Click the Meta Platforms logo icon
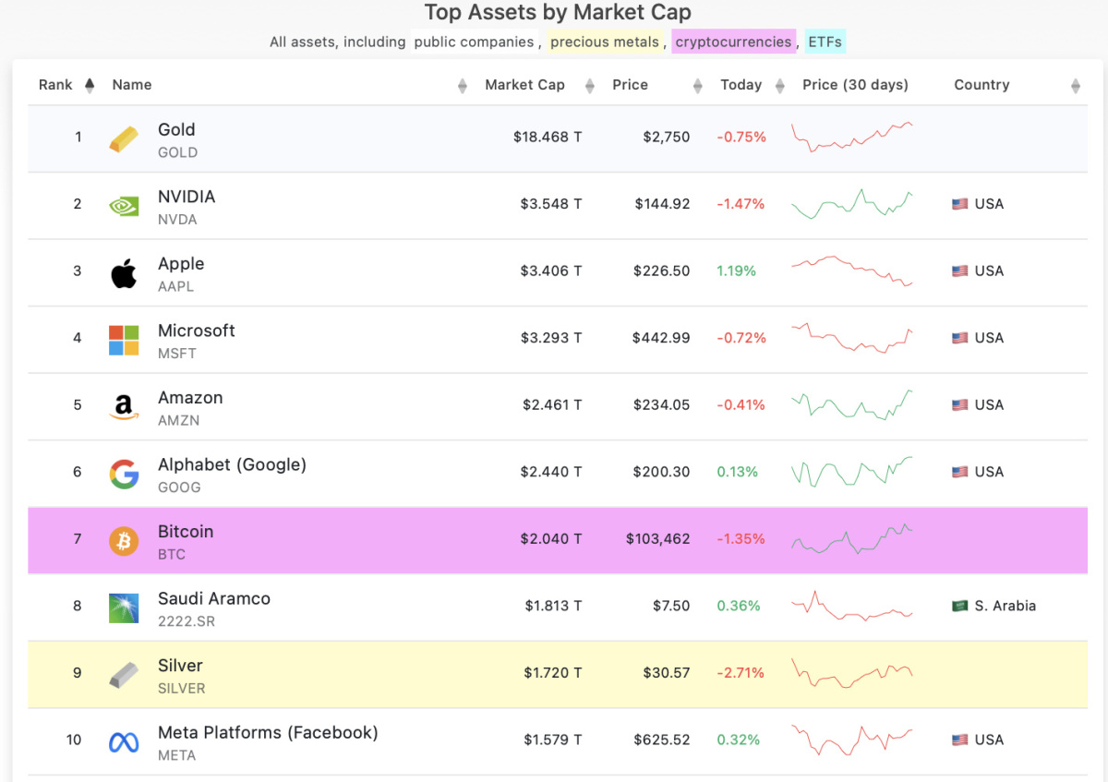 click(x=124, y=741)
